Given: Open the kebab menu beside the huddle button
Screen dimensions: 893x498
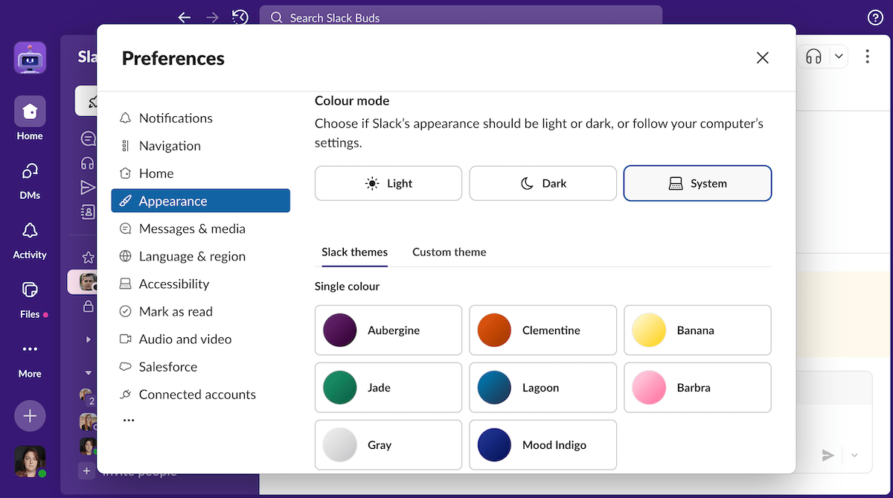Looking at the screenshot, I should tap(867, 57).
